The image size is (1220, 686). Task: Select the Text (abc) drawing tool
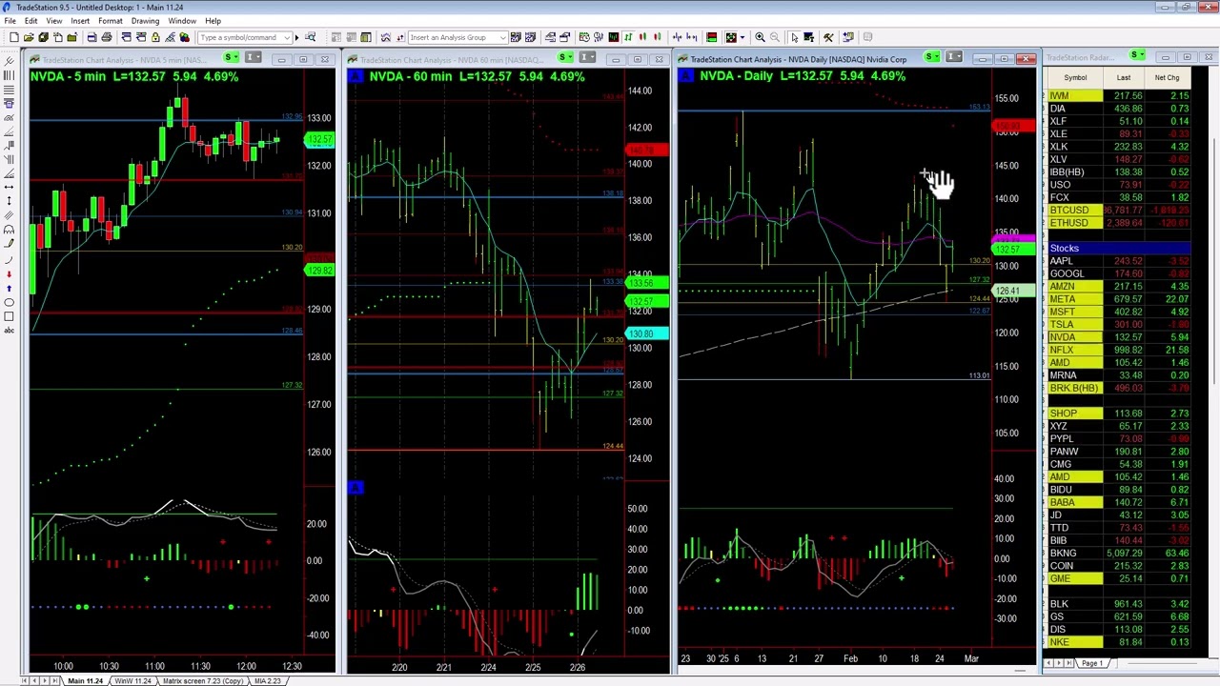9,330
